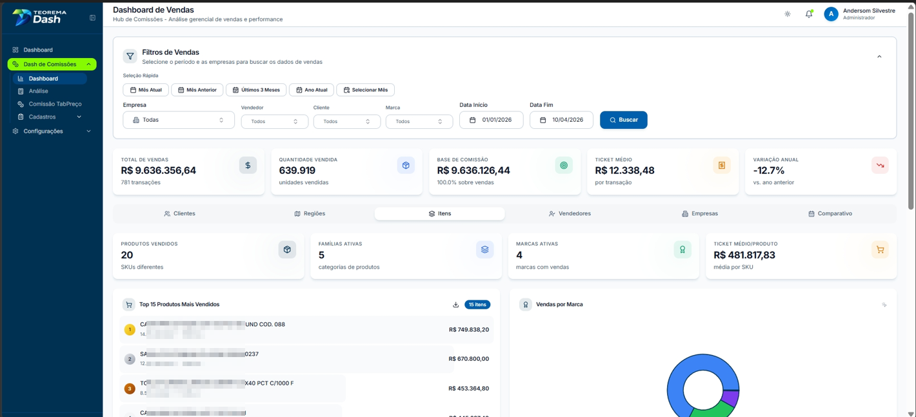Click the downward trend icon on Variação Anual card
The height and width of the screenshot is (417, 916).
tap(880, 165)
